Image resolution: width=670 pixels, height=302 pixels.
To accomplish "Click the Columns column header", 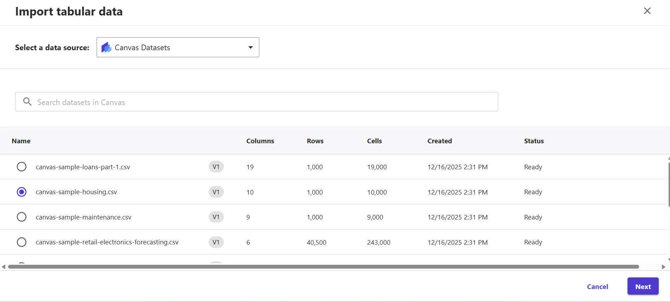I will pos(260,141).
